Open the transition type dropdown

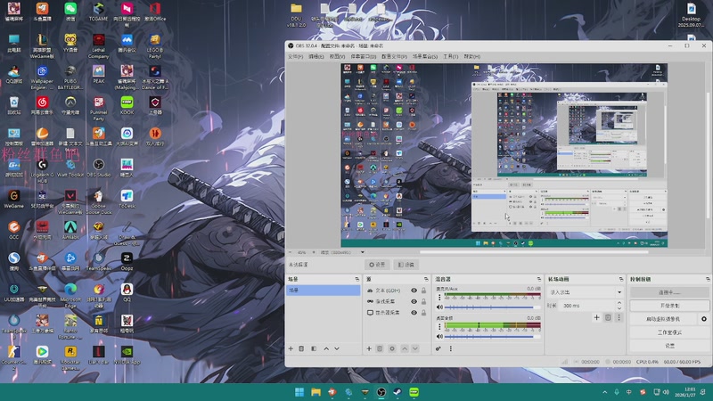(586, 292)
